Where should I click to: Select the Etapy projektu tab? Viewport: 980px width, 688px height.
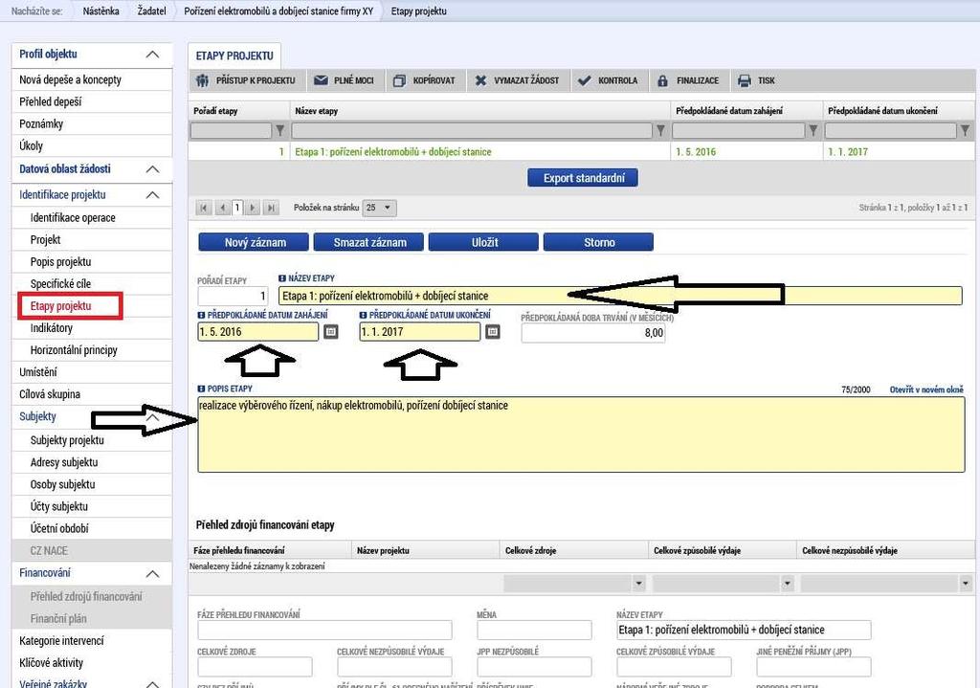coord(234,55)
